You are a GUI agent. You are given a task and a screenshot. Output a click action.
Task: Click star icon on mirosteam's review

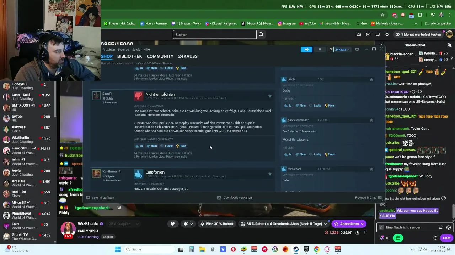pos(371,169)
